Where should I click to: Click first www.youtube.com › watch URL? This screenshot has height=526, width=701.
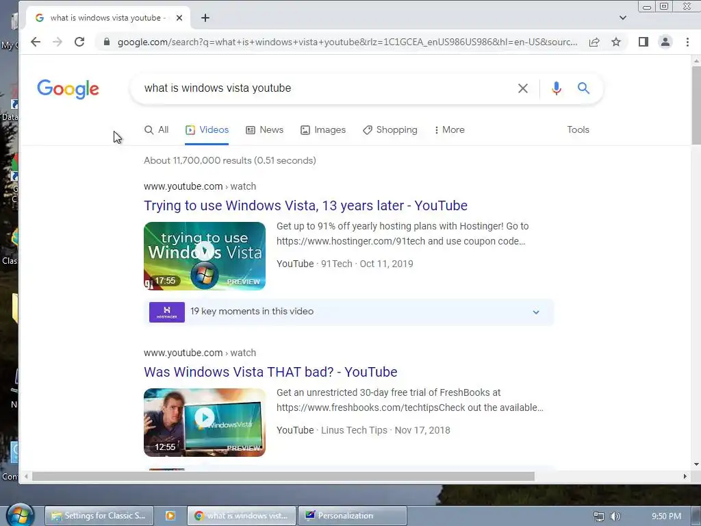pyautogui.click(x=200, y=186)
